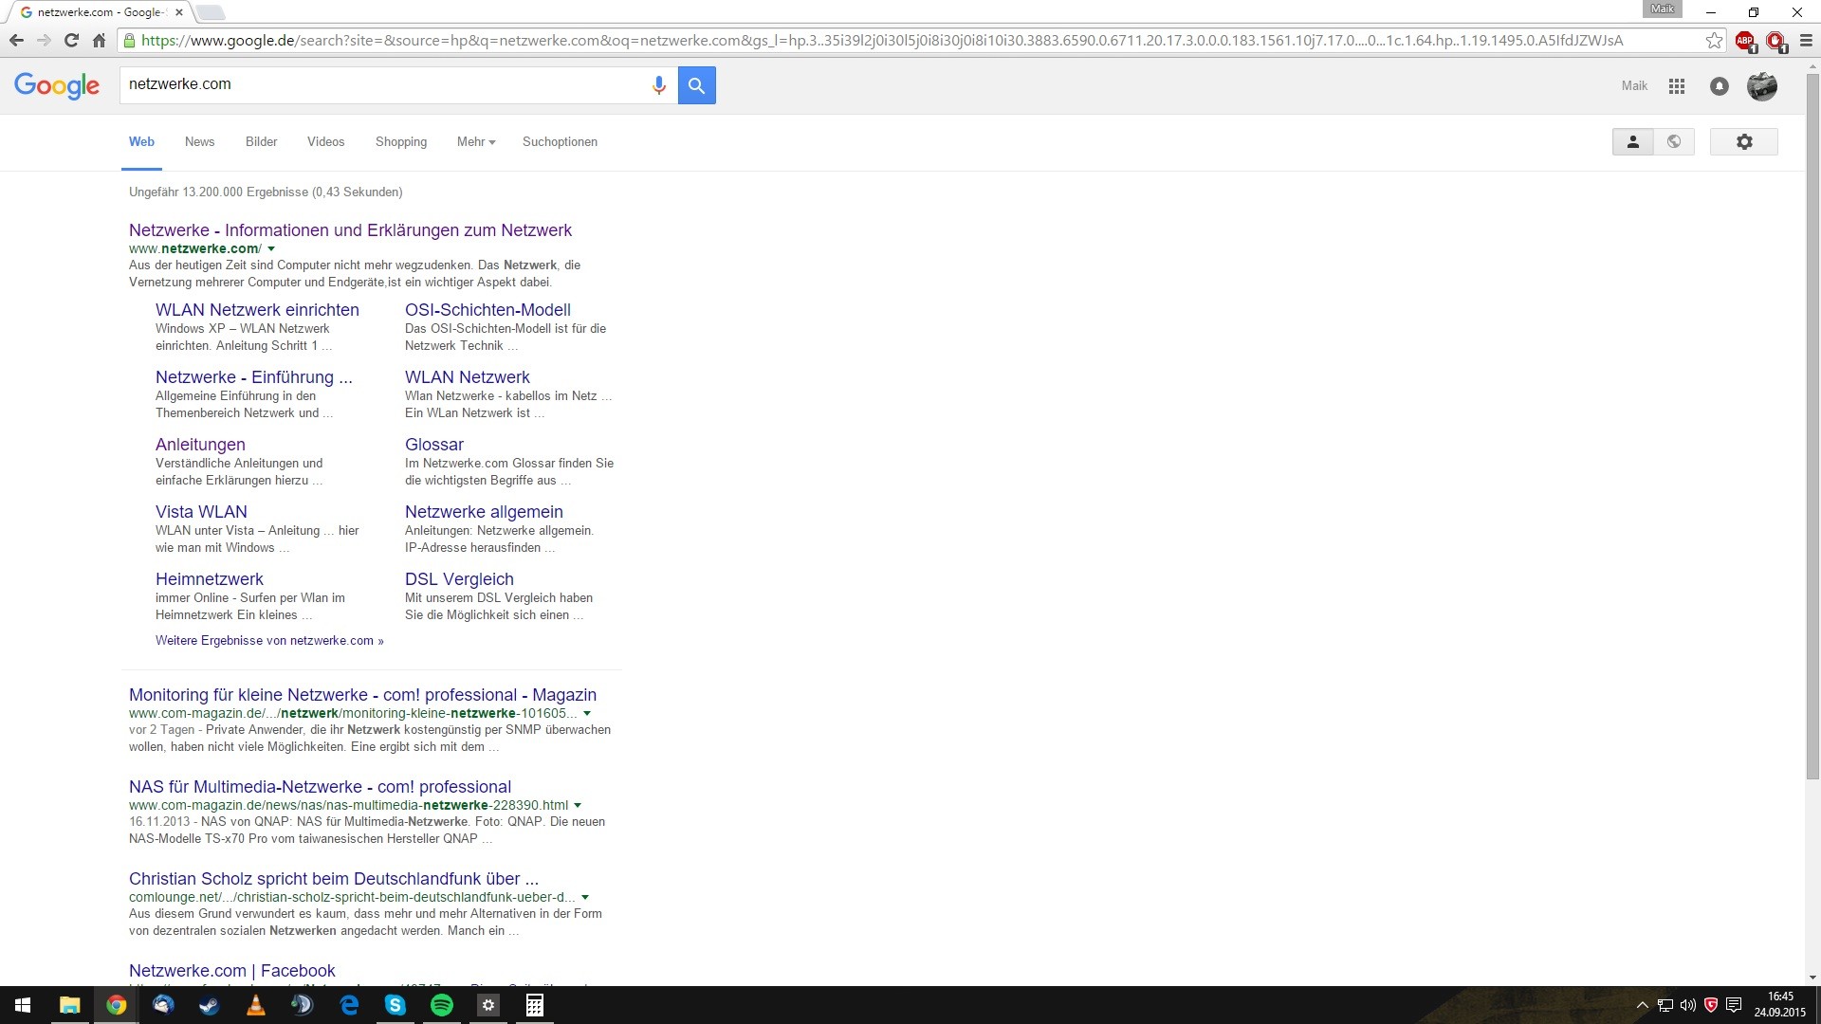The image size is (1821, 1024).
Task: Open the dropdown arrow next to www.netzwerke.com
Action: point(271,249)
